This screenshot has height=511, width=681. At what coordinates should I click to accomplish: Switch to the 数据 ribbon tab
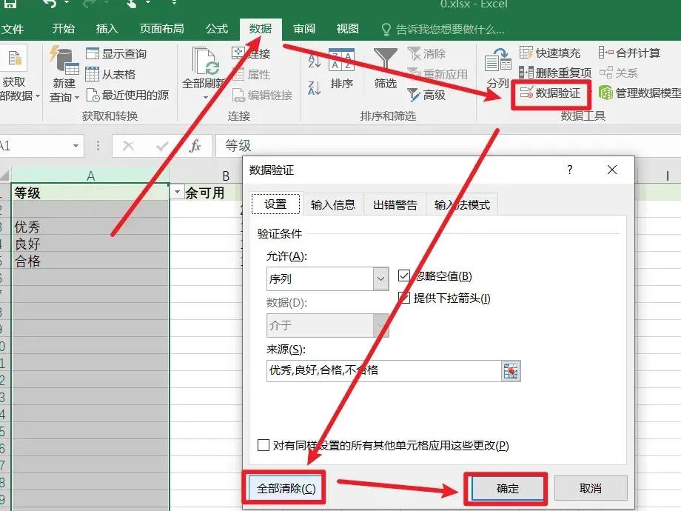(260, 29)
